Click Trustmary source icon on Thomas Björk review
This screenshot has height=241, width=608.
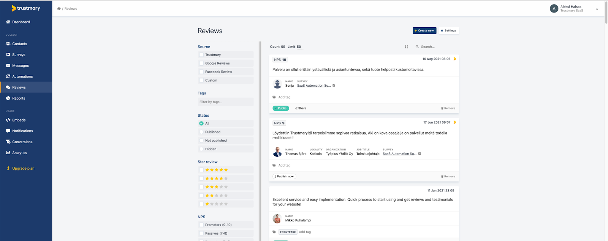tap(454, 122)
